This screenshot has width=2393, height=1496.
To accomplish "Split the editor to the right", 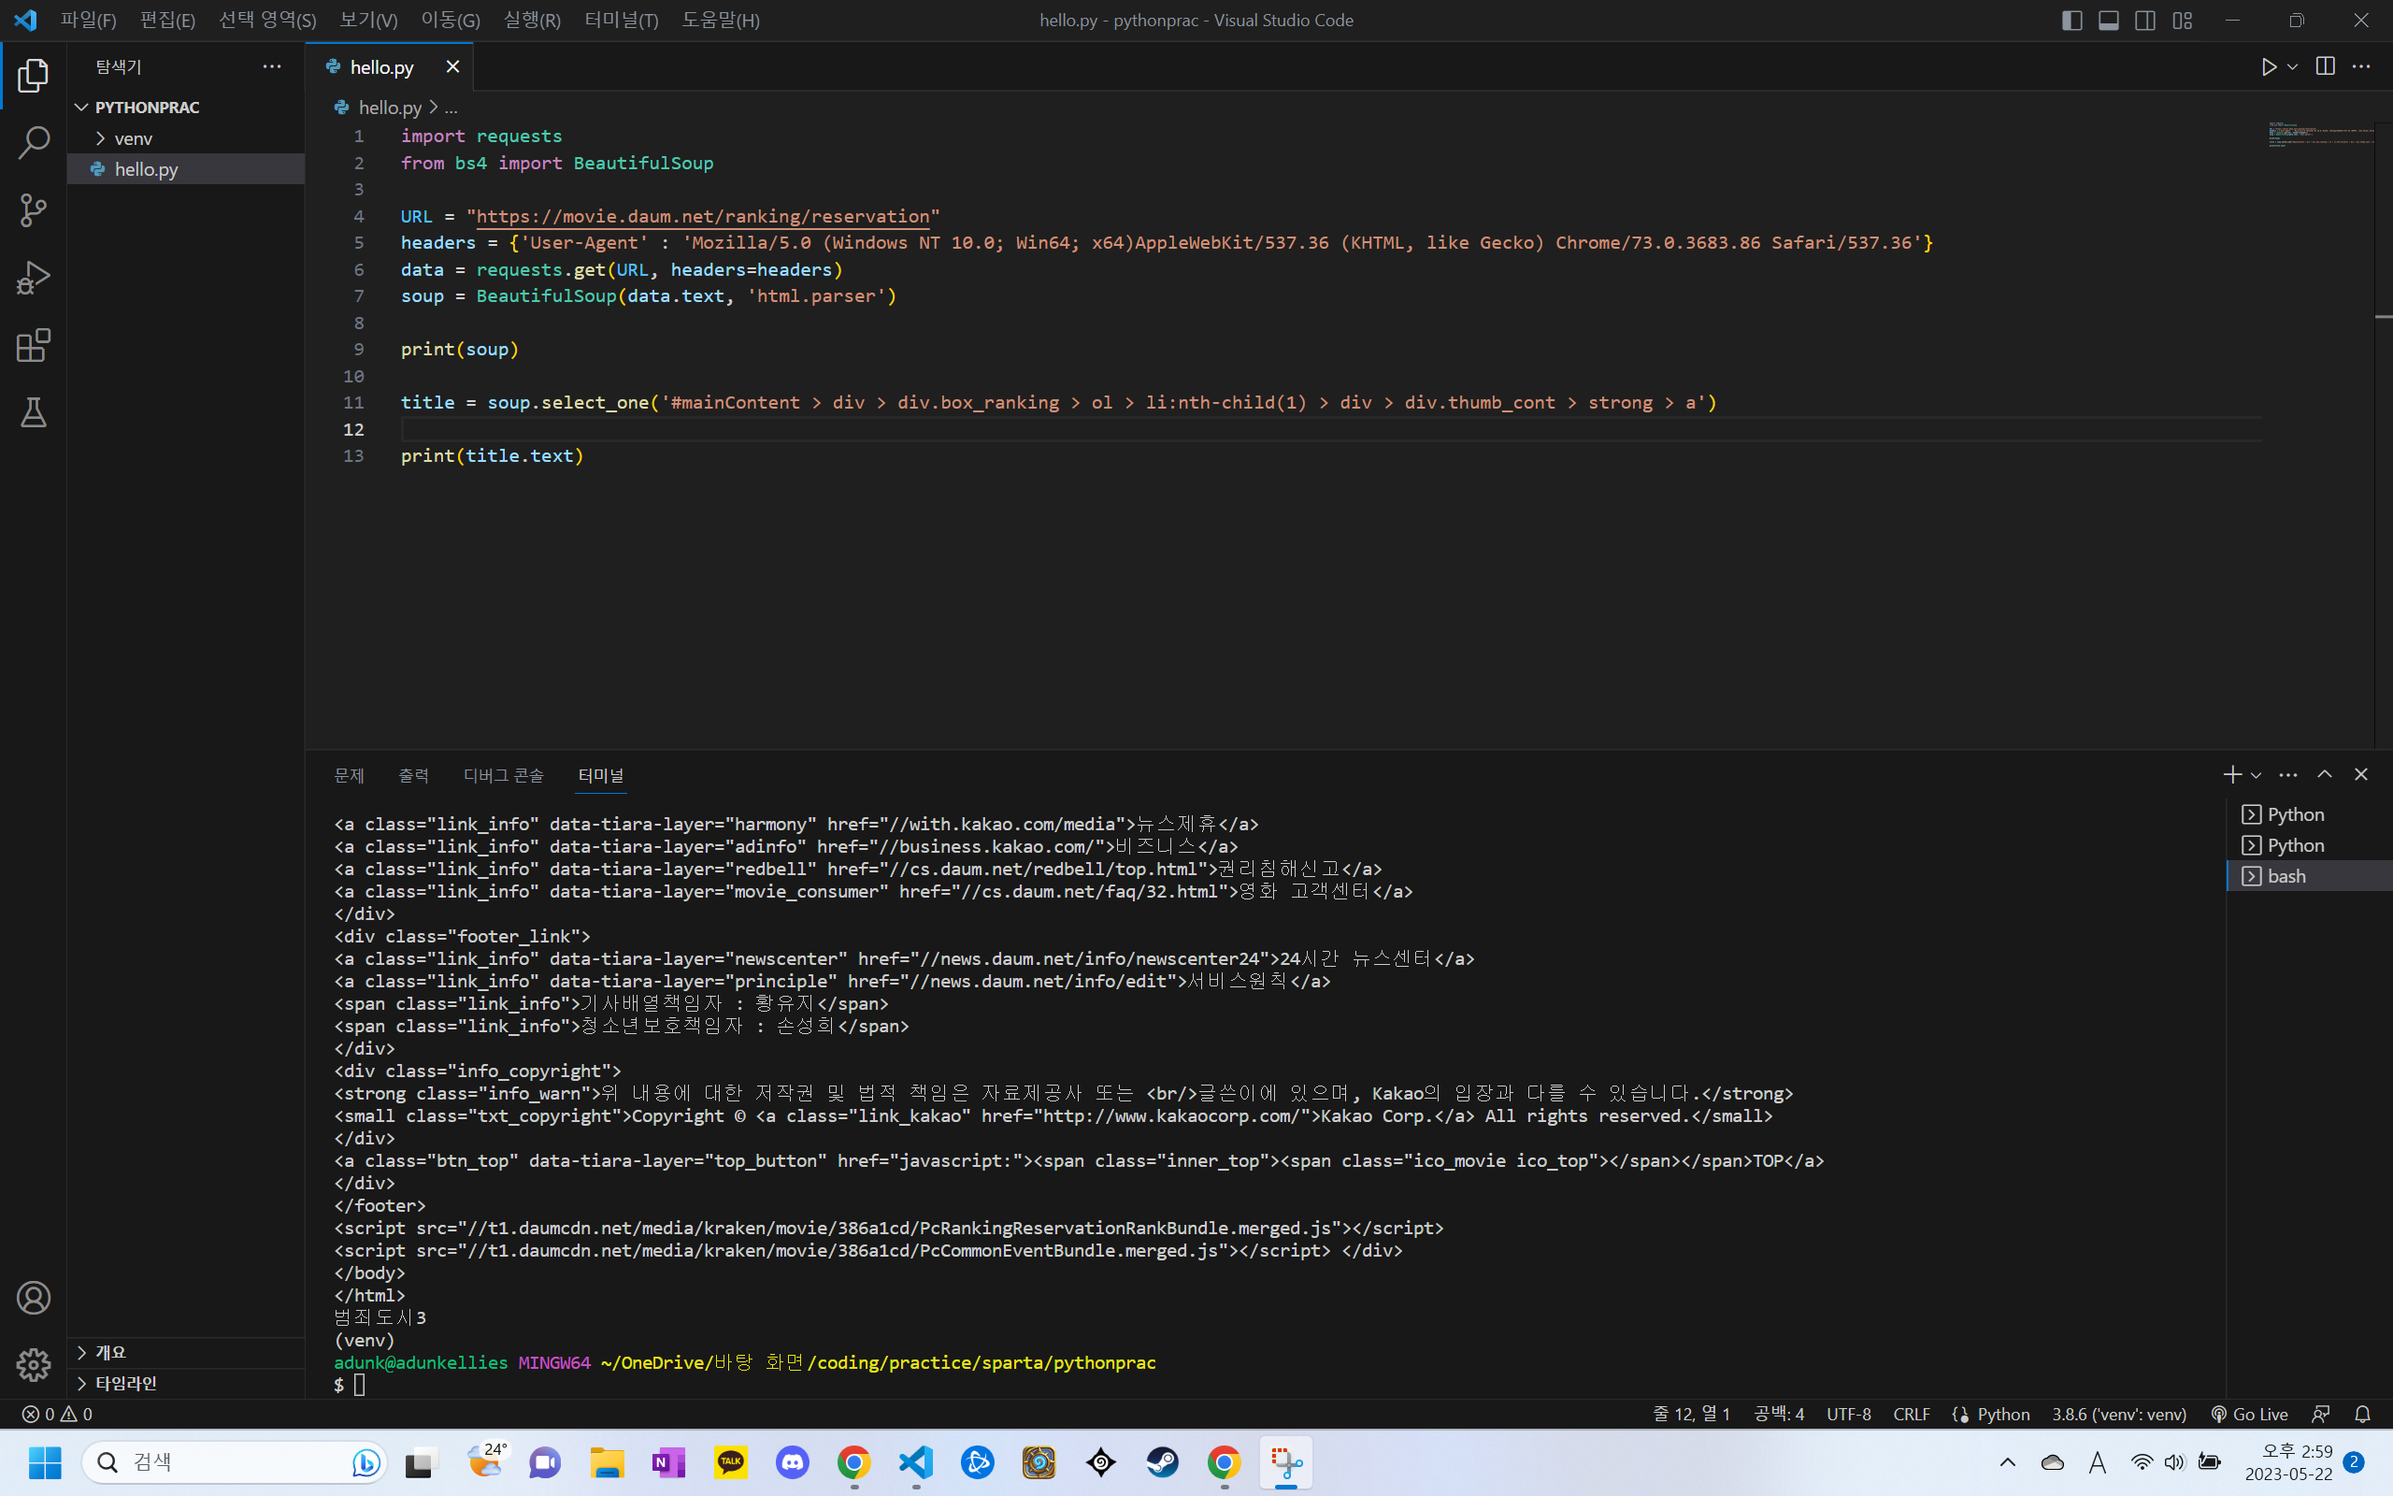I will click(x=2326, y=66).
